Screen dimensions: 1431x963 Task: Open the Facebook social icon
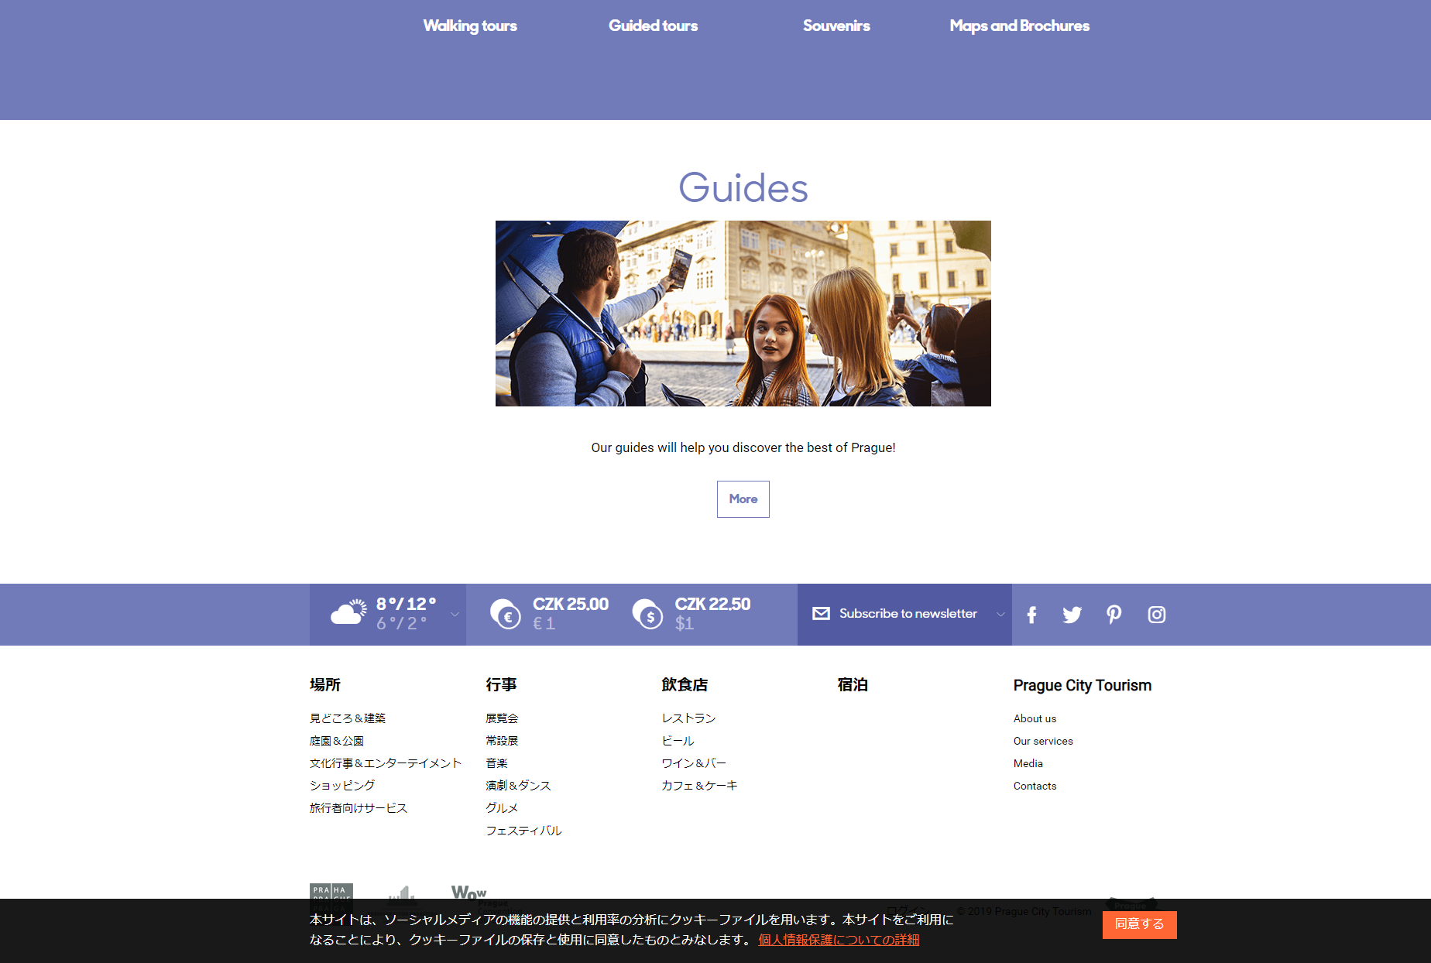[1031, 615]
